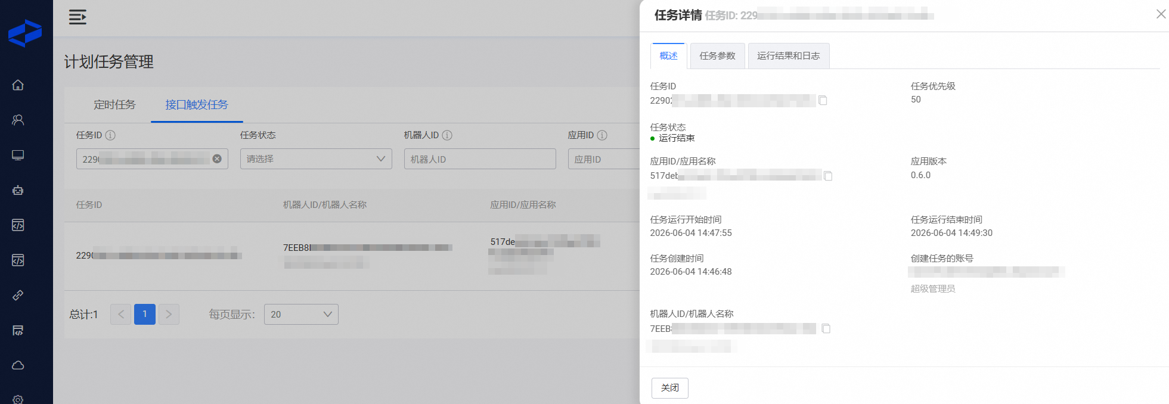Switch to the 定时任务 tab

coord(114,105)
